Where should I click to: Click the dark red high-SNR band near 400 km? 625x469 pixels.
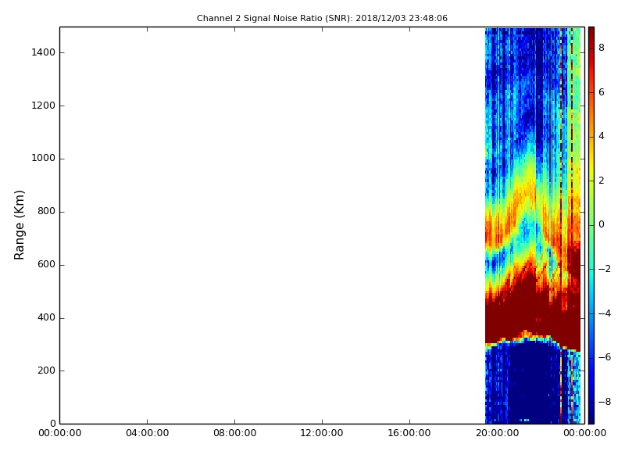(x=533, y=317)
